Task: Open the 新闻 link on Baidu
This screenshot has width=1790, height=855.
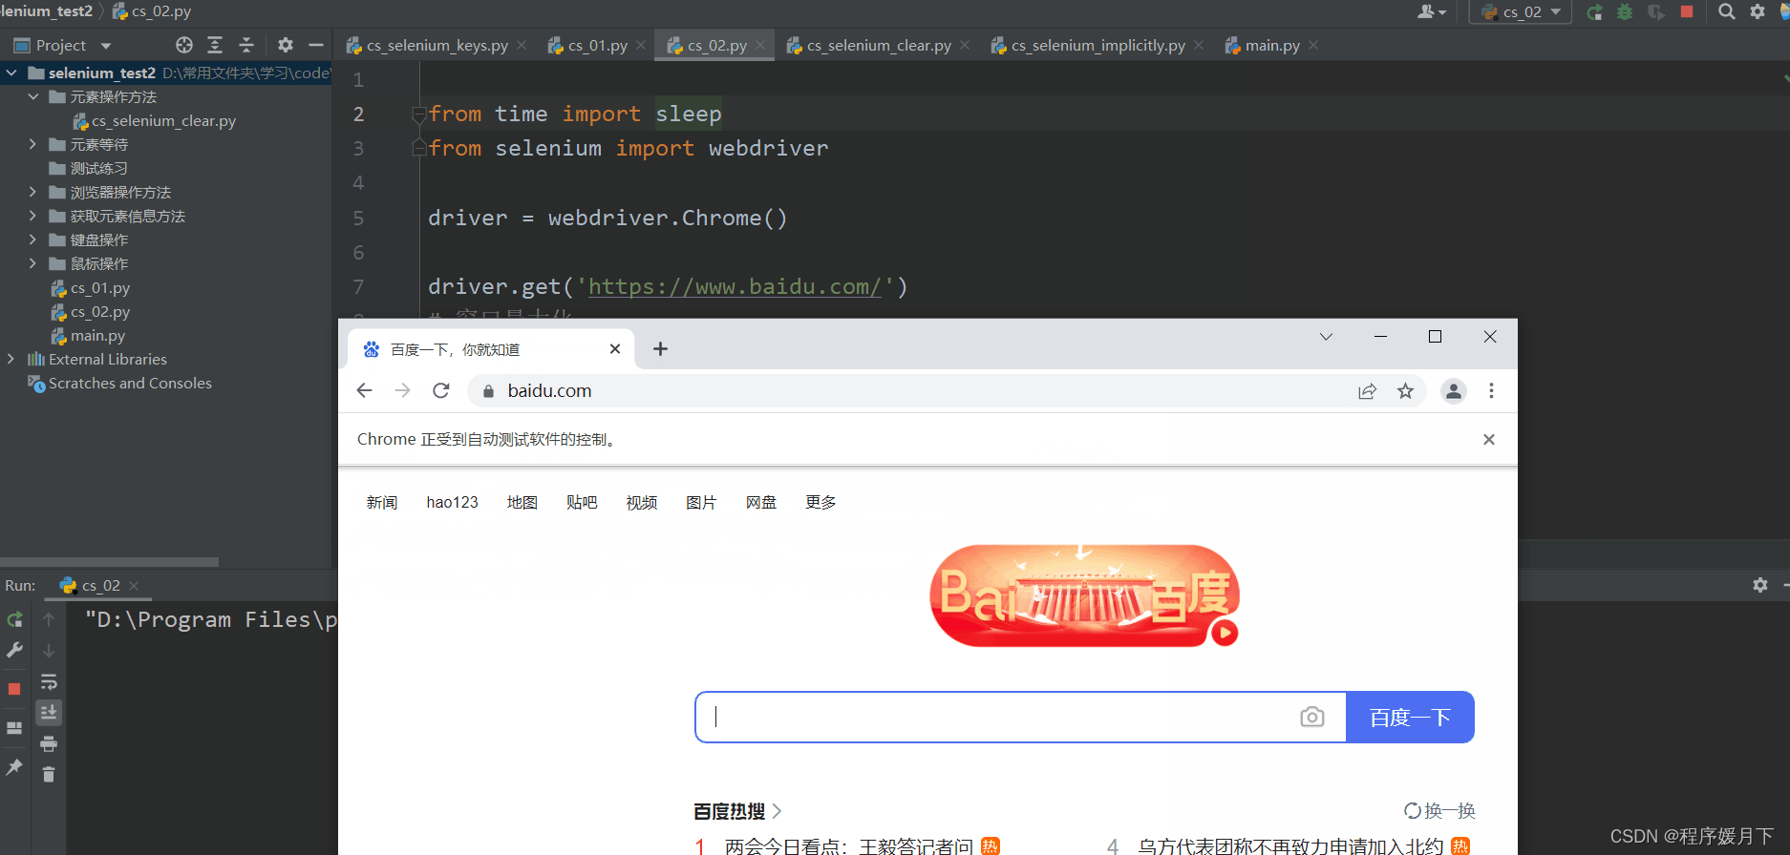Action: click(x=382, y=502)
